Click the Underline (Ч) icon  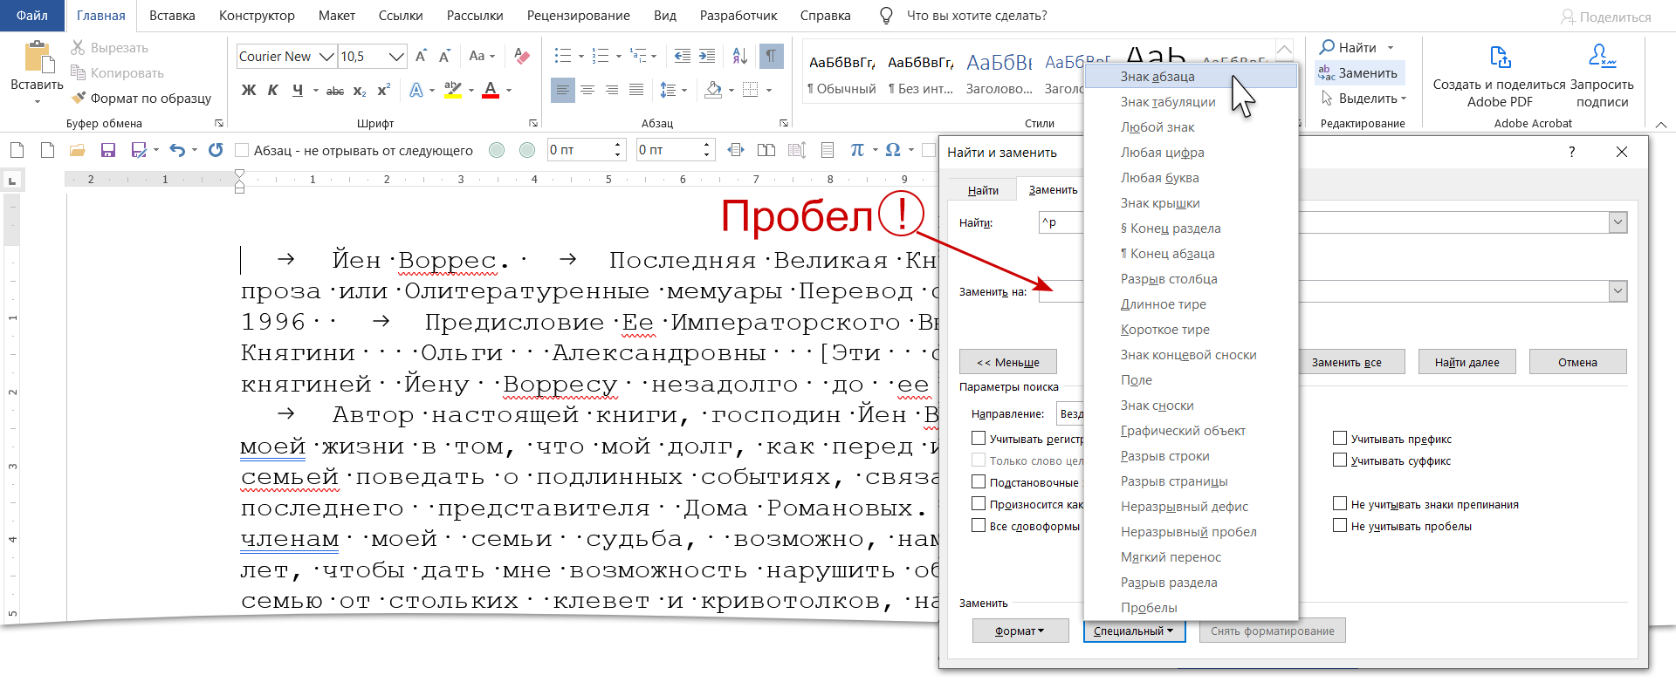click(298, 90)
